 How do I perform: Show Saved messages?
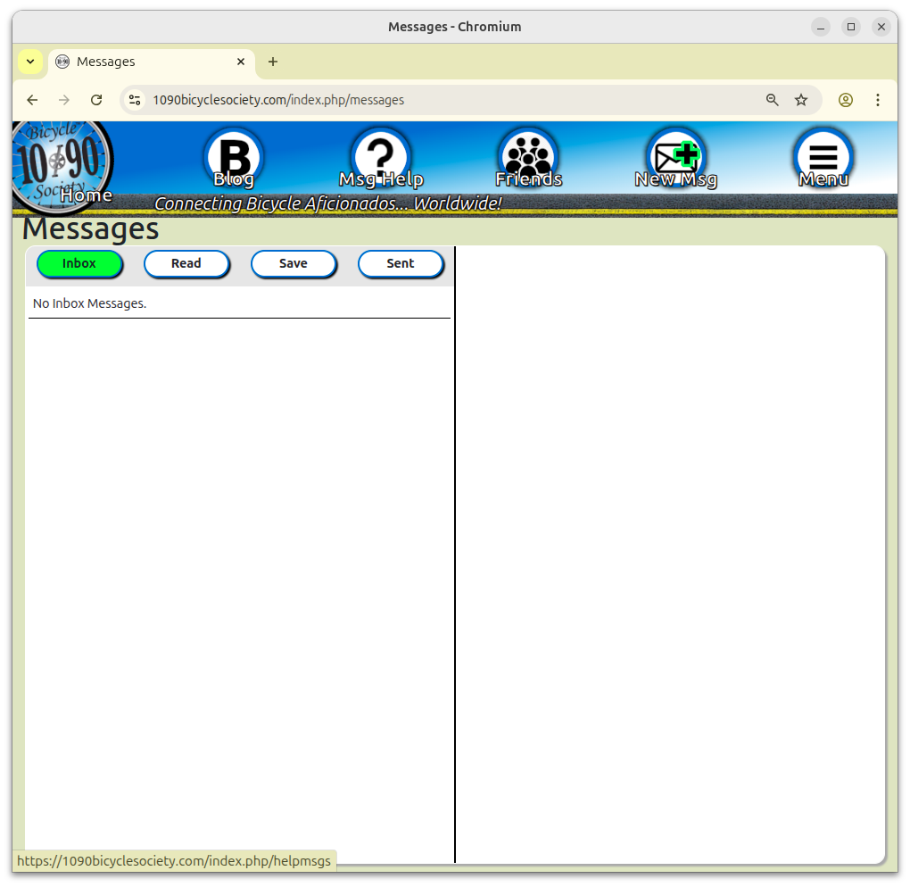point(294,263)
